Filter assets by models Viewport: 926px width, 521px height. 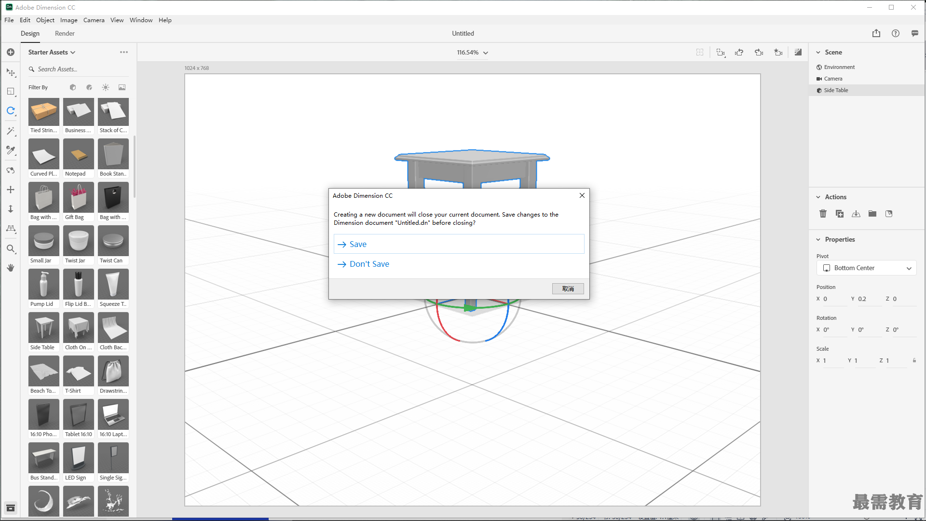click(73, 87)
